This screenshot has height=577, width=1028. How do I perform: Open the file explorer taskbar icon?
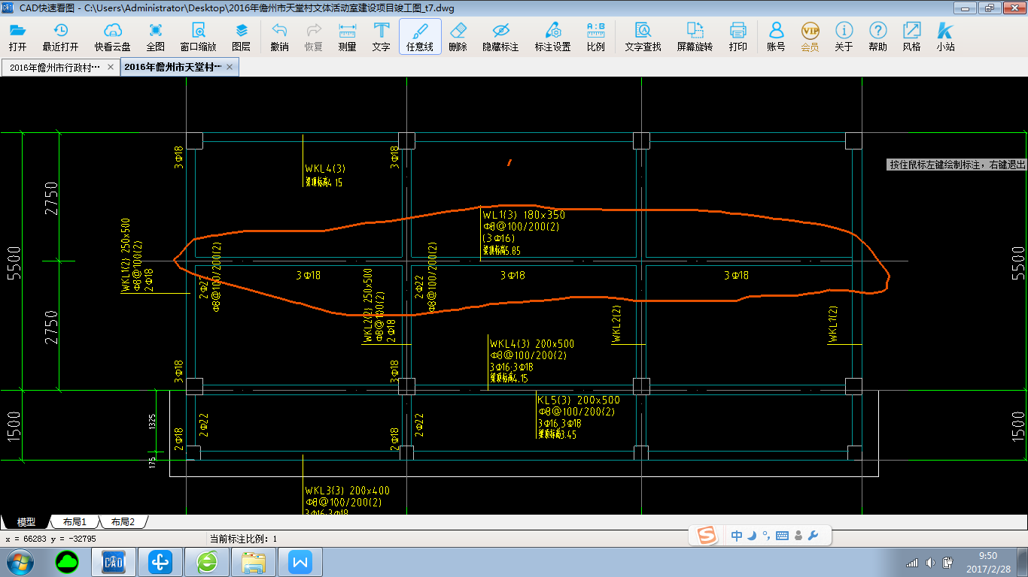pos(254,561)
